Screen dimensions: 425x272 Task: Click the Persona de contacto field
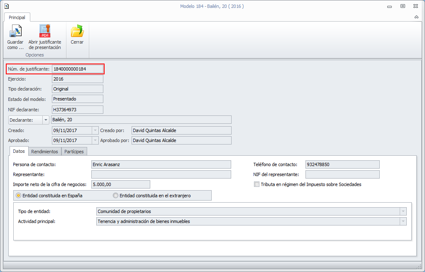point(161,164)
